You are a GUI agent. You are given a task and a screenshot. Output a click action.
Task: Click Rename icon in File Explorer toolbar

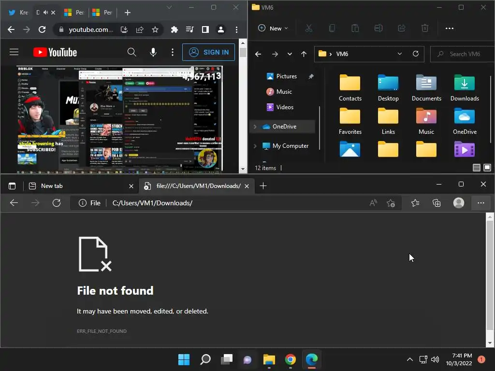[378, 29]
